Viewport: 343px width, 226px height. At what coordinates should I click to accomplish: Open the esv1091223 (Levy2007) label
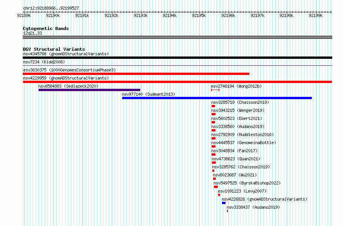coord(242,191)
